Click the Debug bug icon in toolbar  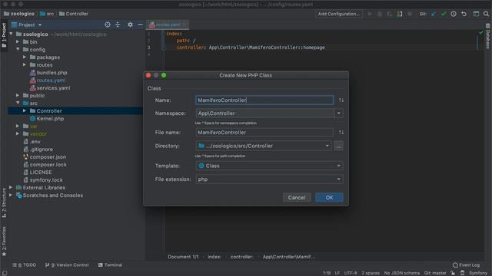pos(380,14)
